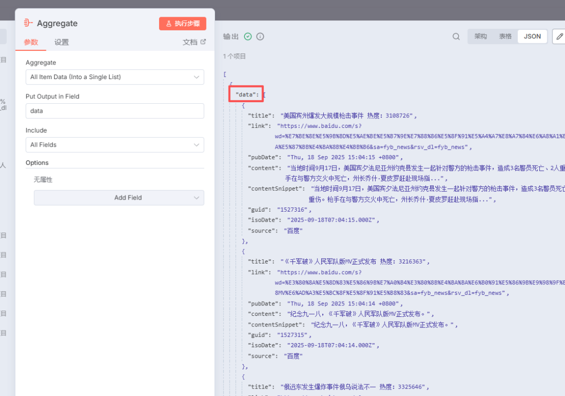Image resolution: width=565 pixels, height=396 pixels.
Task: Click the info icon next to 输出
Action: (x=259, y=36)
